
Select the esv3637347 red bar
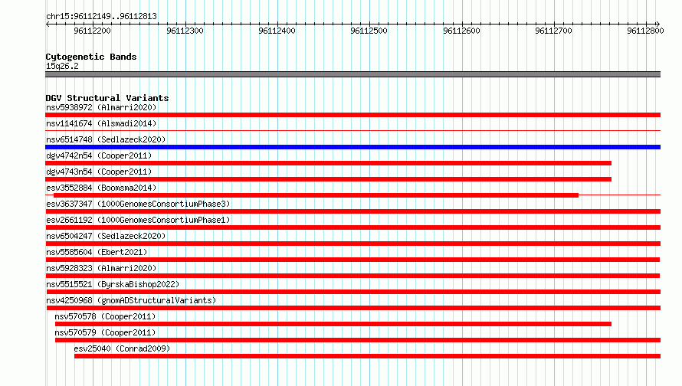(352, 211)
